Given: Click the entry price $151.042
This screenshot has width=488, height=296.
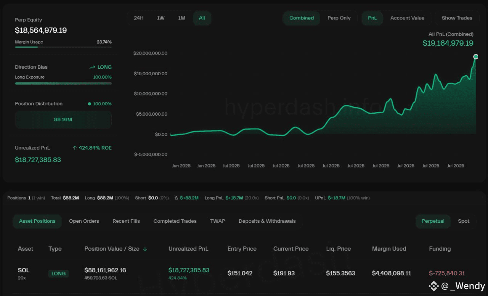Looking at the screenshot, I should coord(240,273).
